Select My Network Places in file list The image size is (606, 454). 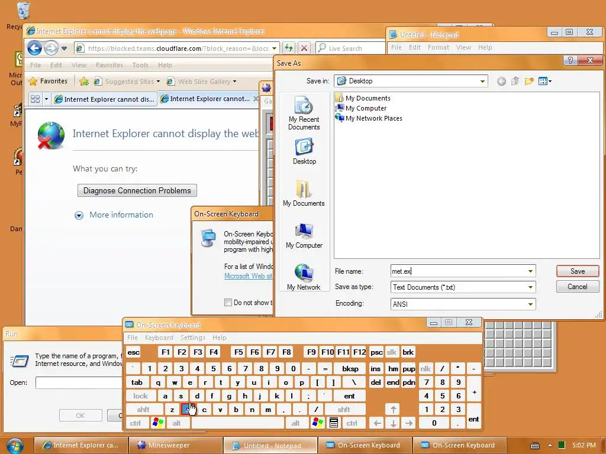[369, 118]
